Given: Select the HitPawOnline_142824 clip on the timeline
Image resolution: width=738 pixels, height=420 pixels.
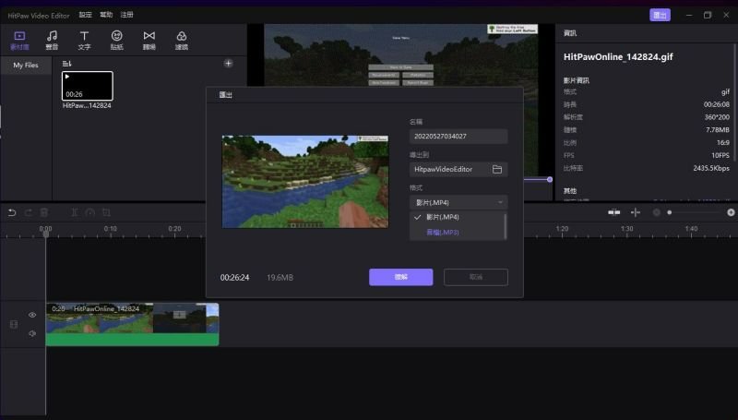Looking at the screenshot, I should [132, 324].
